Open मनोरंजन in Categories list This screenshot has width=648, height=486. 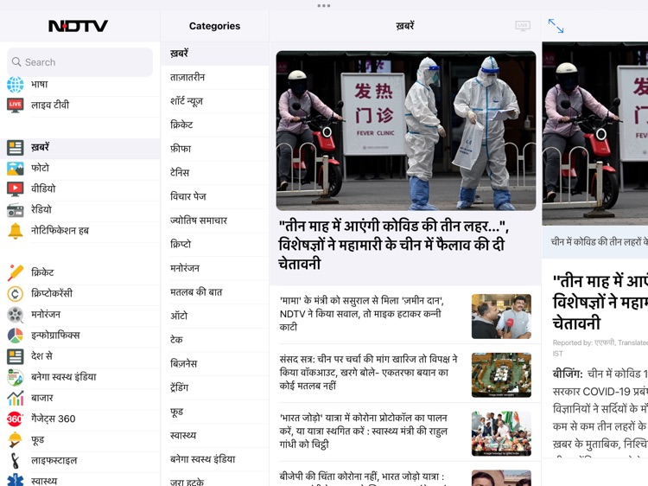coord(215,268)
